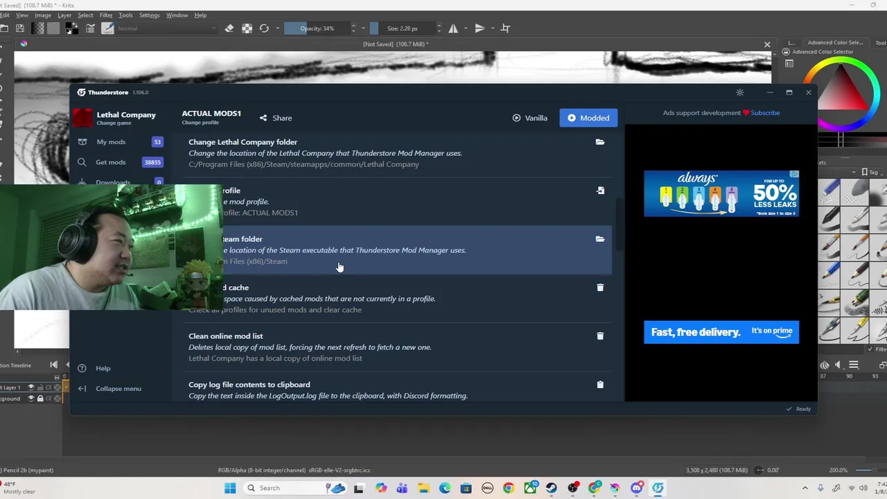The height and width of the screenshot is (499, 887).
Task: Click Share profile button
Action: pos(276,118)
